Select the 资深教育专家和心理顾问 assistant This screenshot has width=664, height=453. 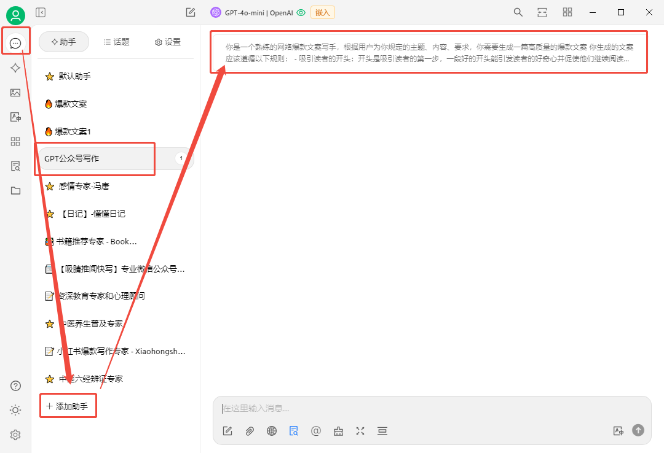115,296
